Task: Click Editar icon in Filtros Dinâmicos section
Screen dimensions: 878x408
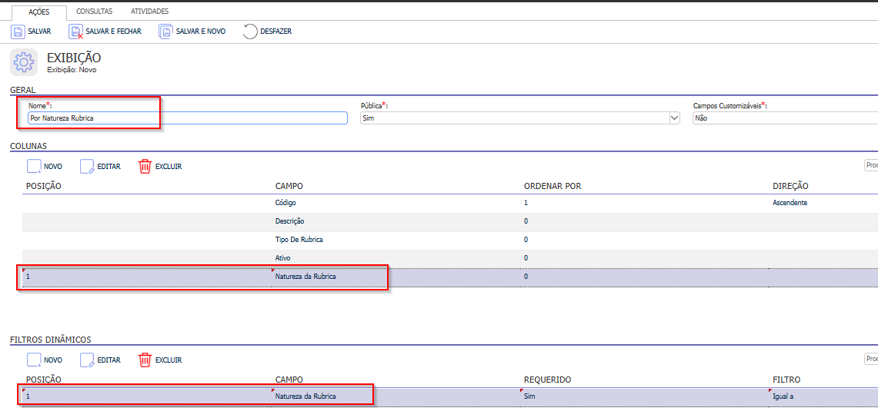Action: pyautogui.click(x=87, y=360)
